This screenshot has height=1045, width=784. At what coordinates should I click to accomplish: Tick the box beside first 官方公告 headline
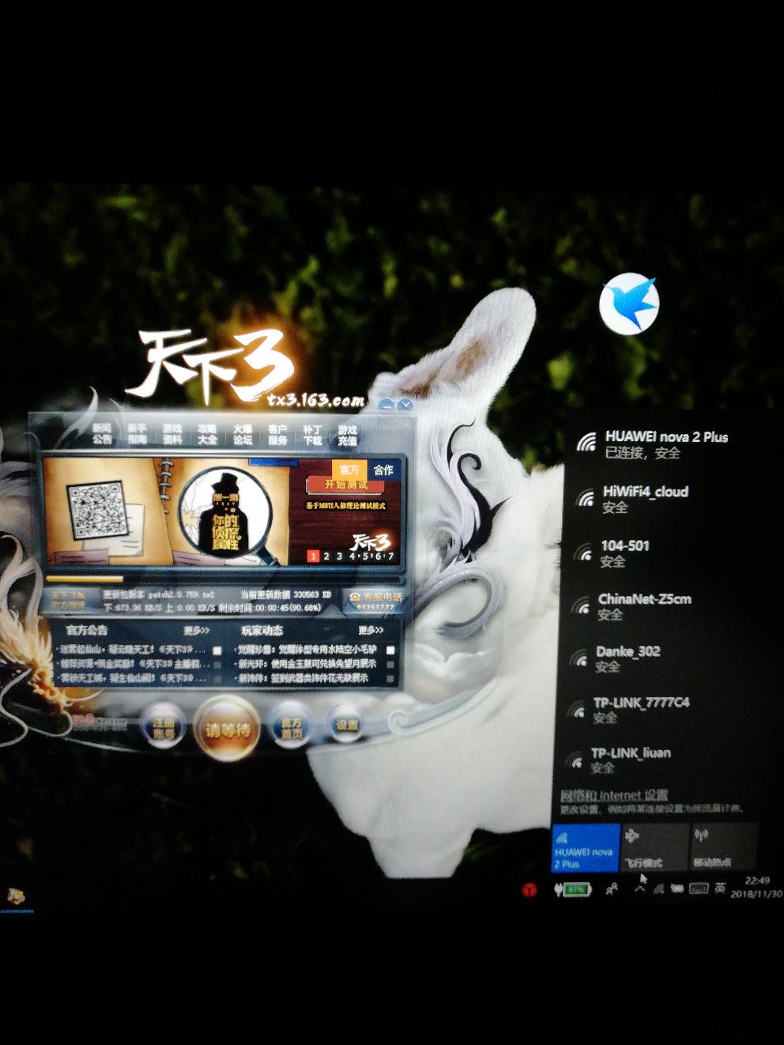[217, 651]
